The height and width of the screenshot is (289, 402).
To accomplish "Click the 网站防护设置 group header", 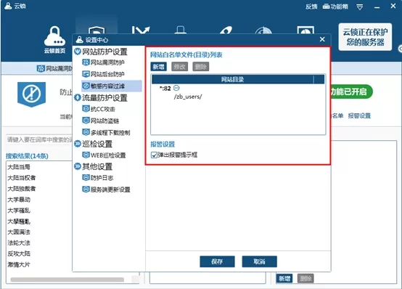I will click(101, 52).
